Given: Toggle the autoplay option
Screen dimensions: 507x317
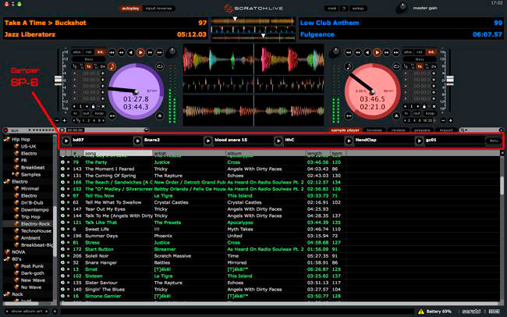Looking at the screenshot, I should click(130, 9).
